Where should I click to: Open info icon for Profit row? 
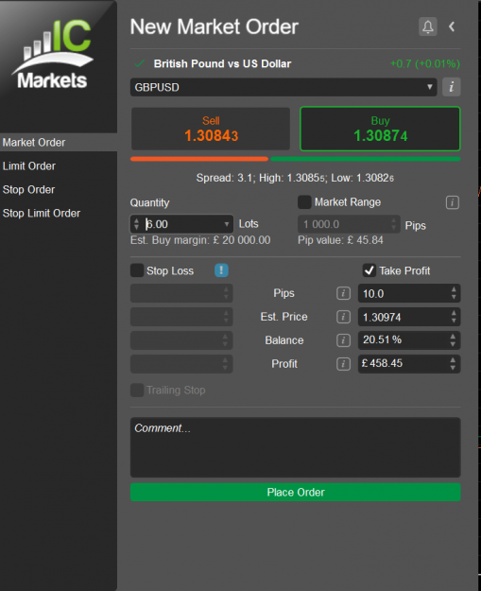tap(343, 364)
